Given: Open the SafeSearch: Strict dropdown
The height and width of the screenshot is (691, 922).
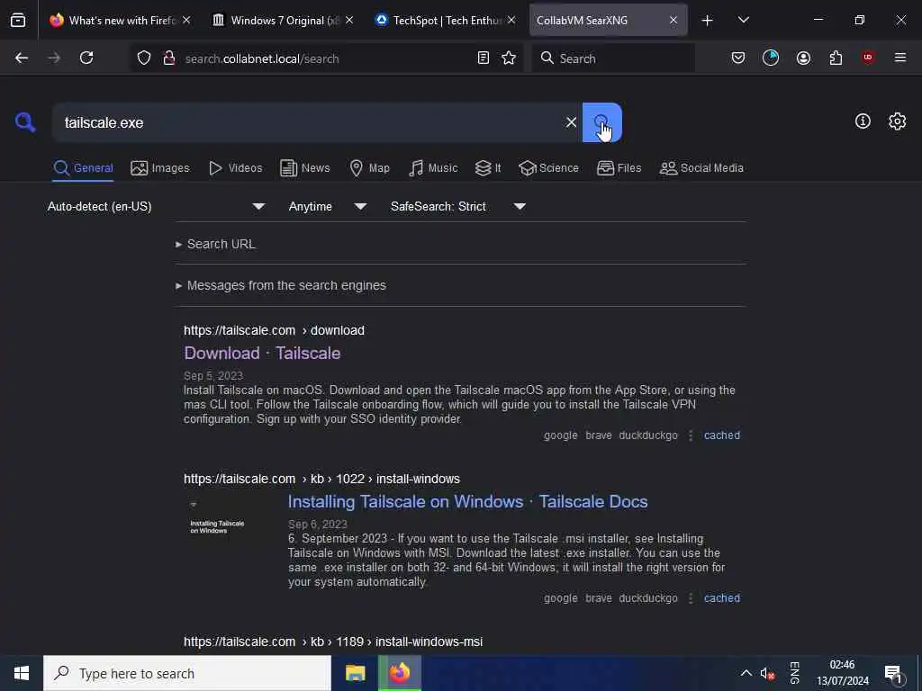Looking at the screenshot, I should 458,206.
